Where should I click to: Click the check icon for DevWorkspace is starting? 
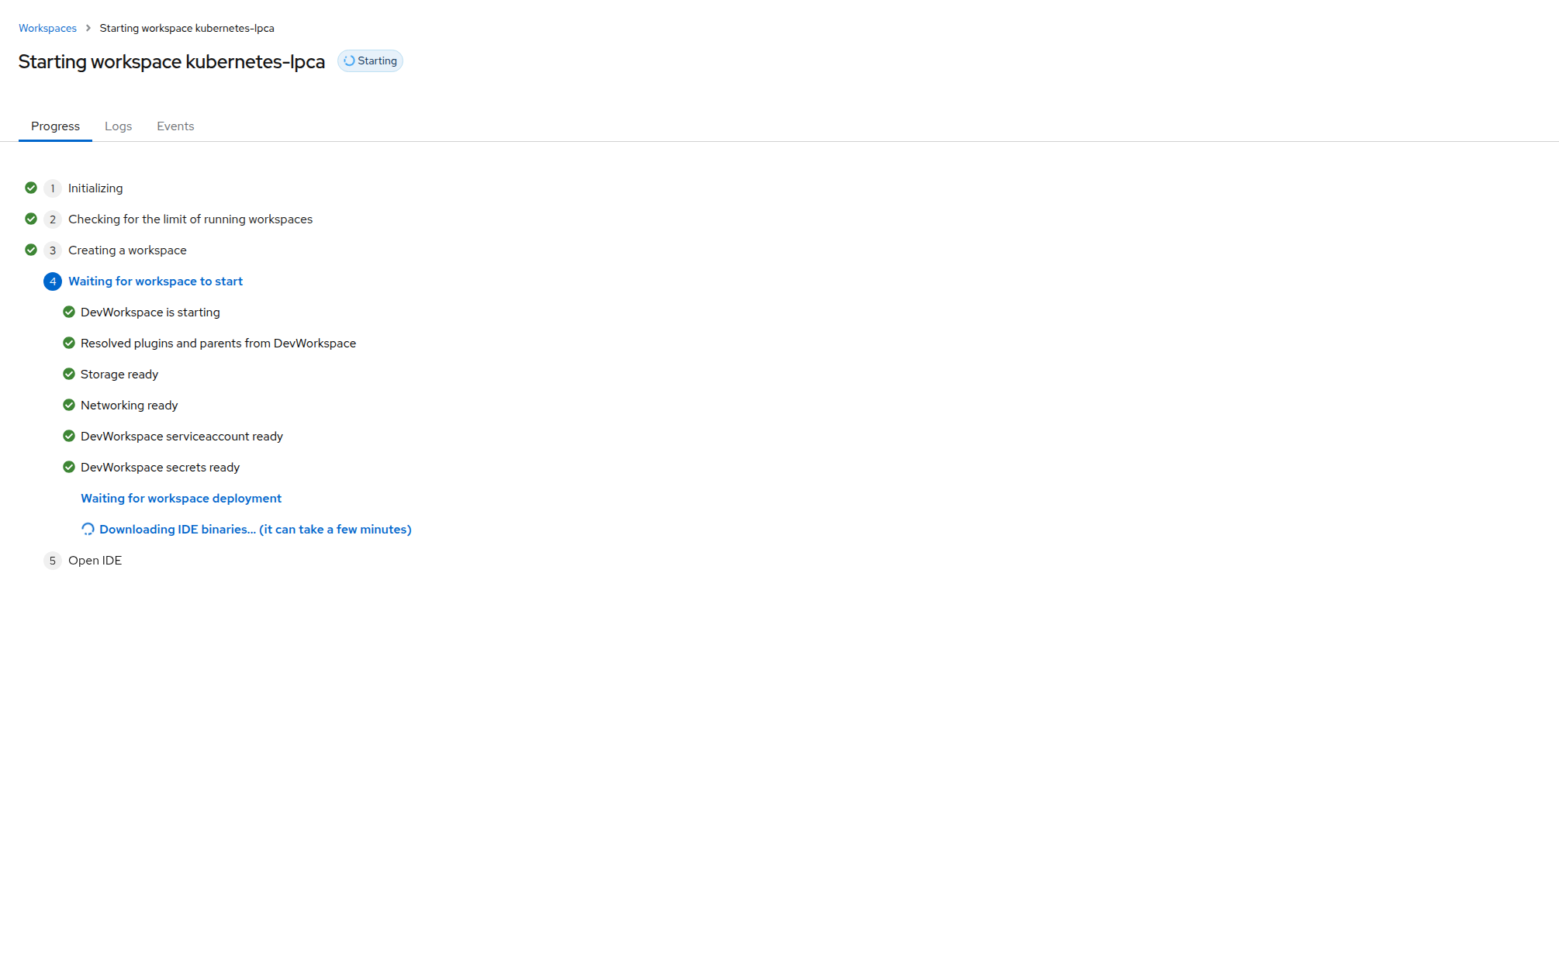coord(69,312)
